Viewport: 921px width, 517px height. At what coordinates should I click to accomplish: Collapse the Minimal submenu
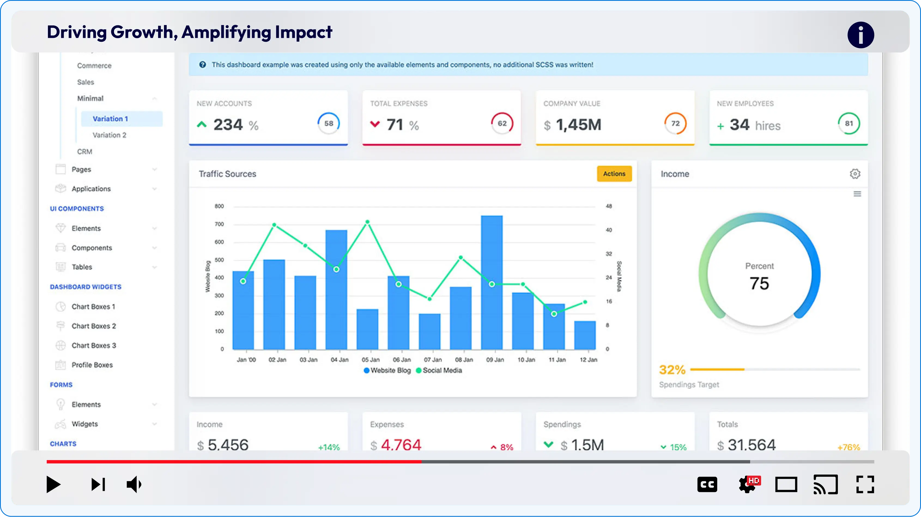(x=154, y=98)
